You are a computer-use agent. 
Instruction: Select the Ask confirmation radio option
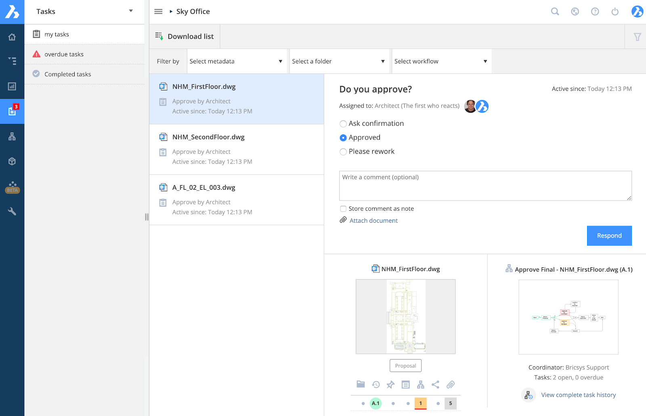(343, 124)
